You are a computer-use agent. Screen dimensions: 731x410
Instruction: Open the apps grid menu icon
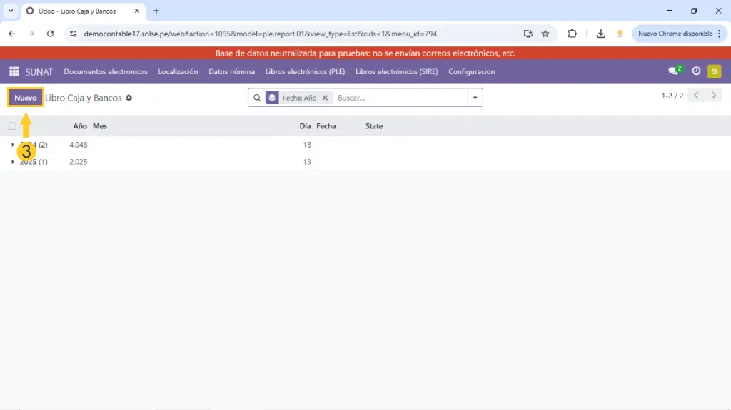[x=14, y=71]
